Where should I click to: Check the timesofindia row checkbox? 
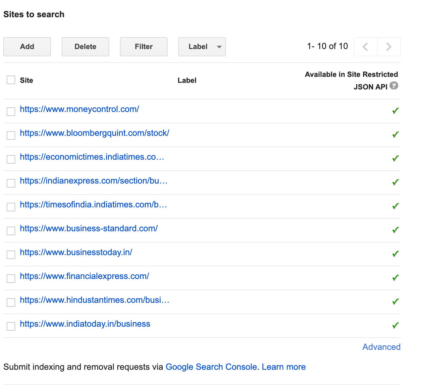[x=11, y=207]
